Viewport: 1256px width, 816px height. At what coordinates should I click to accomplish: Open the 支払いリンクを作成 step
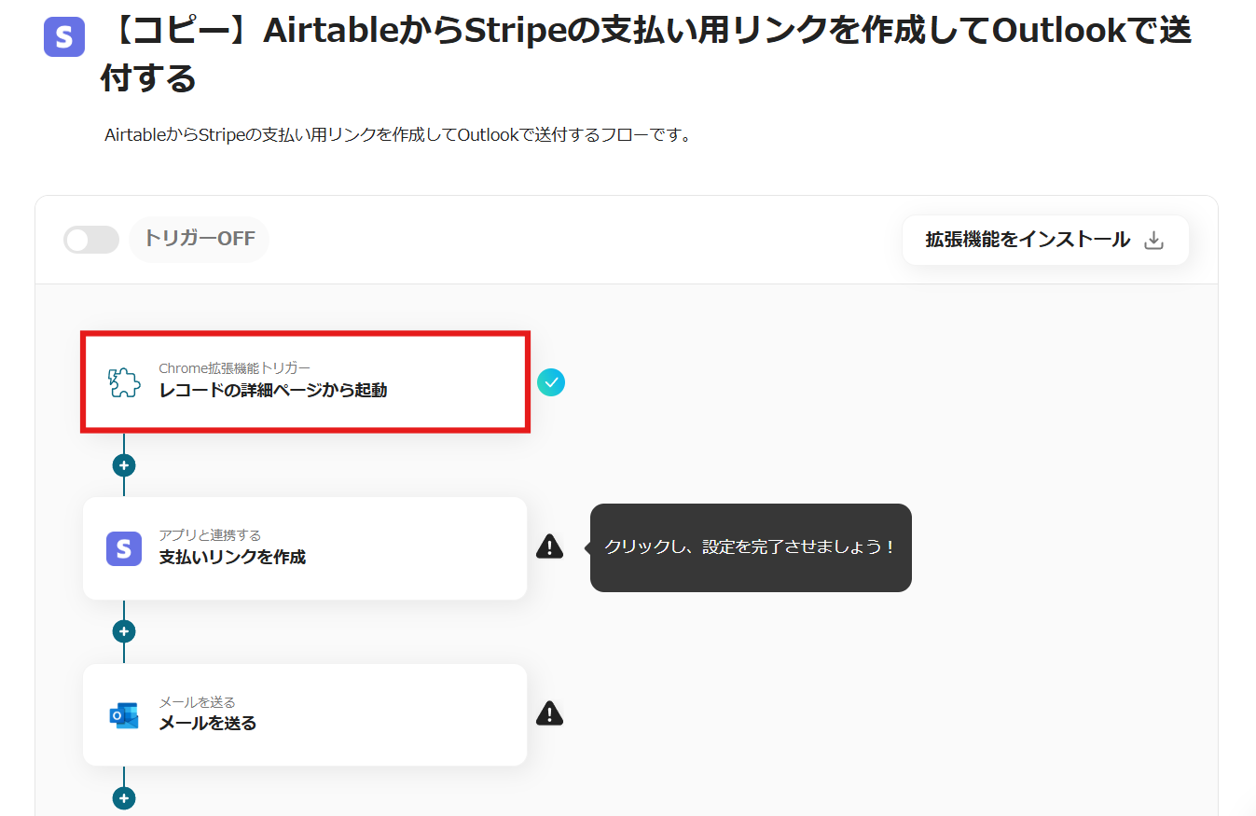305,548
